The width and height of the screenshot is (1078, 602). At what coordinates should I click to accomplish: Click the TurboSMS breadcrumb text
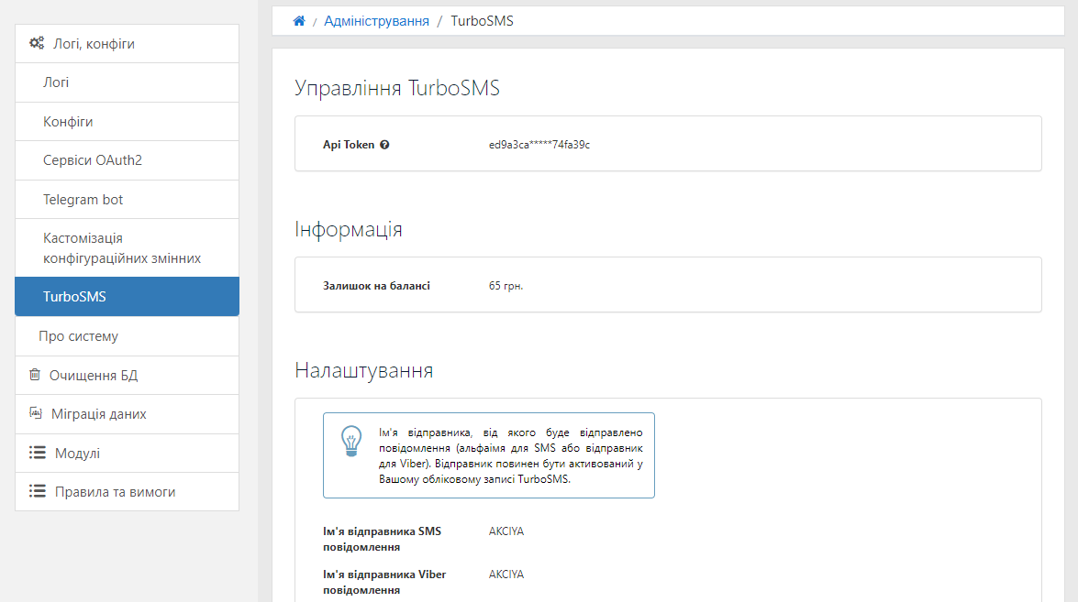(x=482, y=21)
